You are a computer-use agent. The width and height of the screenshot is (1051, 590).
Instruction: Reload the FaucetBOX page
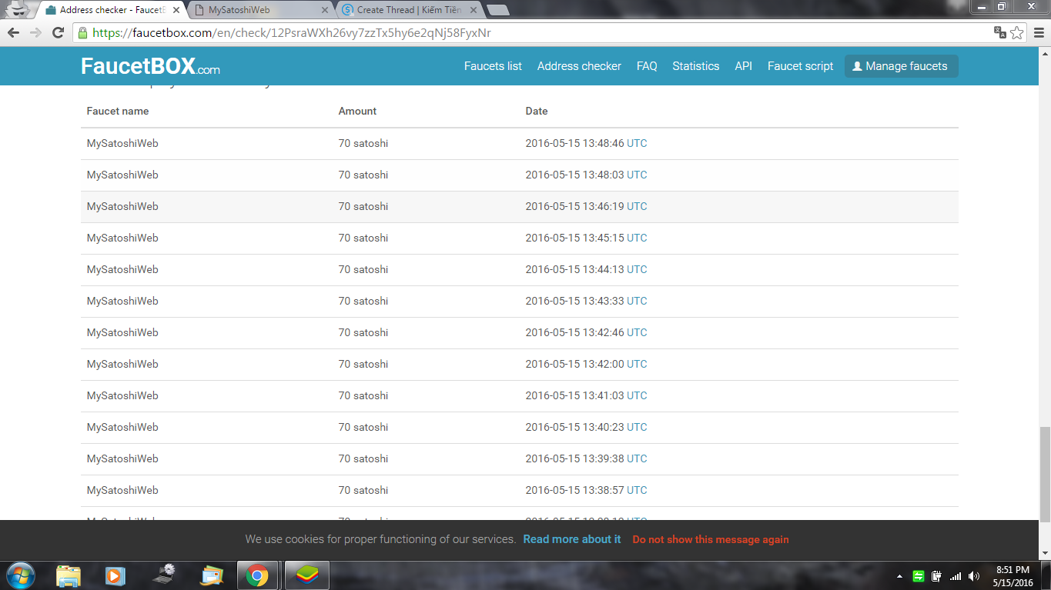(58, 33)
